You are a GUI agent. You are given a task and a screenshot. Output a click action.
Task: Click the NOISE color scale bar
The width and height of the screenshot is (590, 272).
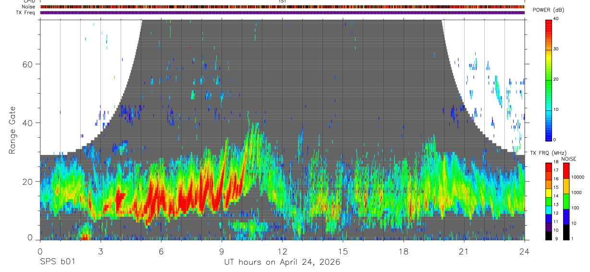tap(566, 201)
